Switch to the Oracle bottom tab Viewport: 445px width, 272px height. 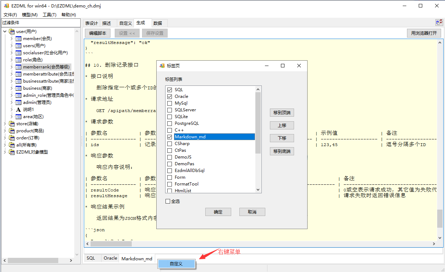click(110, 258)
